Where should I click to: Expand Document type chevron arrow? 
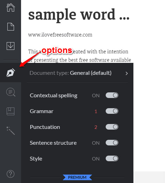(x=126, y=73)
